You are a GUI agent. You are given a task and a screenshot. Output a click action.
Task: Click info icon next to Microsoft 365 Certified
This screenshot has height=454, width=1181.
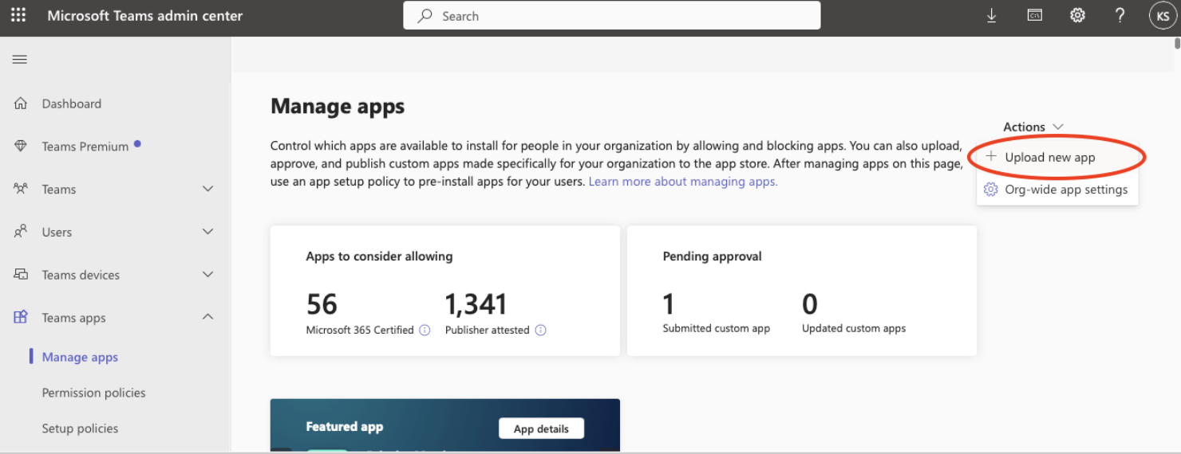[x=425, y=330]
